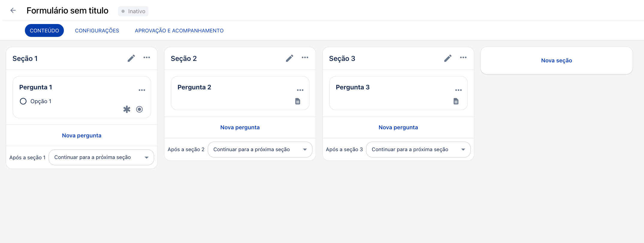Open Seção 1 more options menu

[147, 58]
